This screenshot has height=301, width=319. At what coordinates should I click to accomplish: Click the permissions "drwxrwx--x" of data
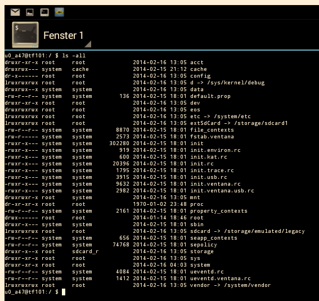pos(21,89)
